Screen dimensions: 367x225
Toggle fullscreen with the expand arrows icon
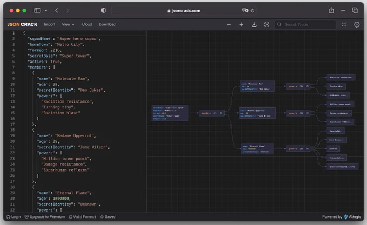344,25
